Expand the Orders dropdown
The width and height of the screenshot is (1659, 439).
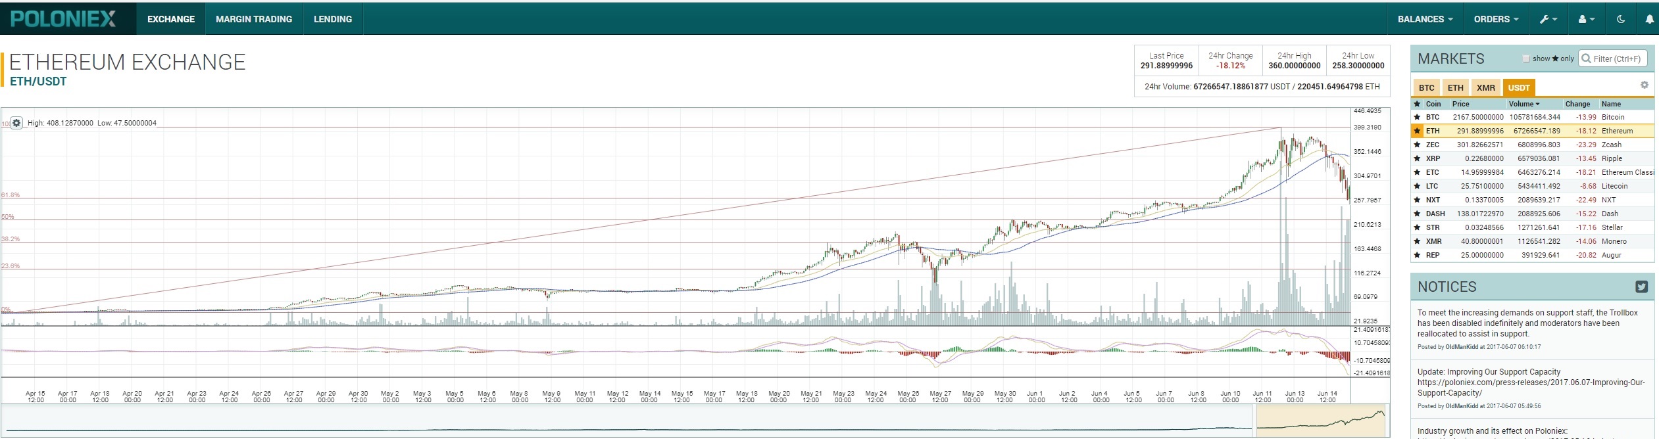click(x=1496, y=19)
